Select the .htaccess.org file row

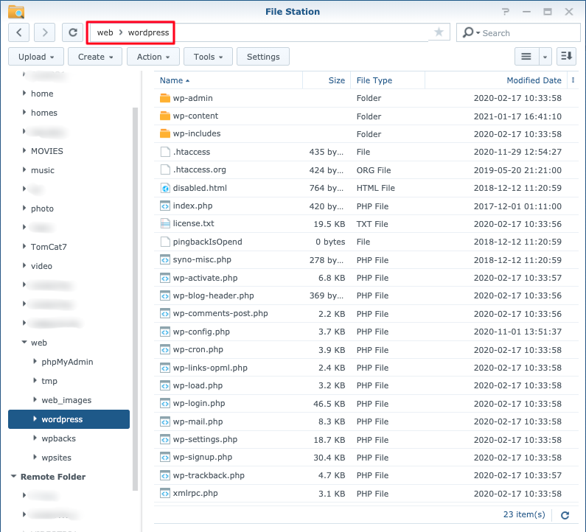tap(366, 170)
